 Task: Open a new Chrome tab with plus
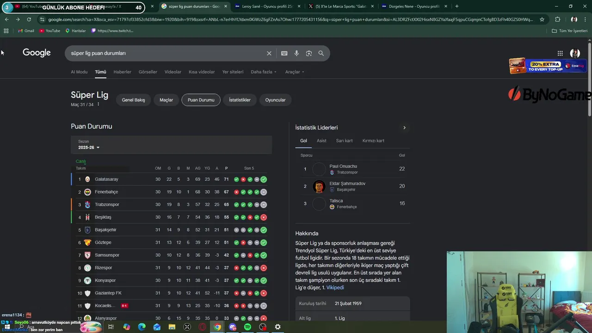[457, 6]
